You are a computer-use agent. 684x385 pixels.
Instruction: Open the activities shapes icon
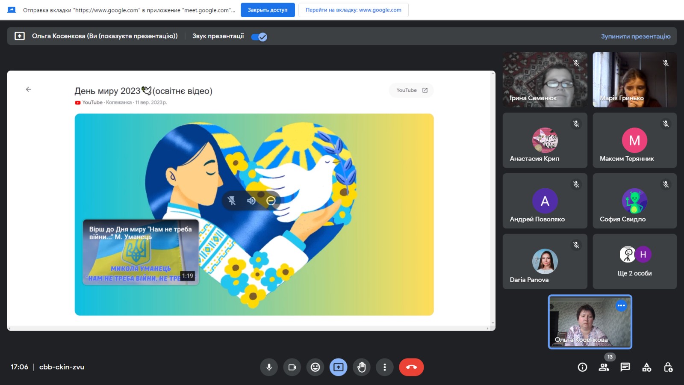coord(646,367)
